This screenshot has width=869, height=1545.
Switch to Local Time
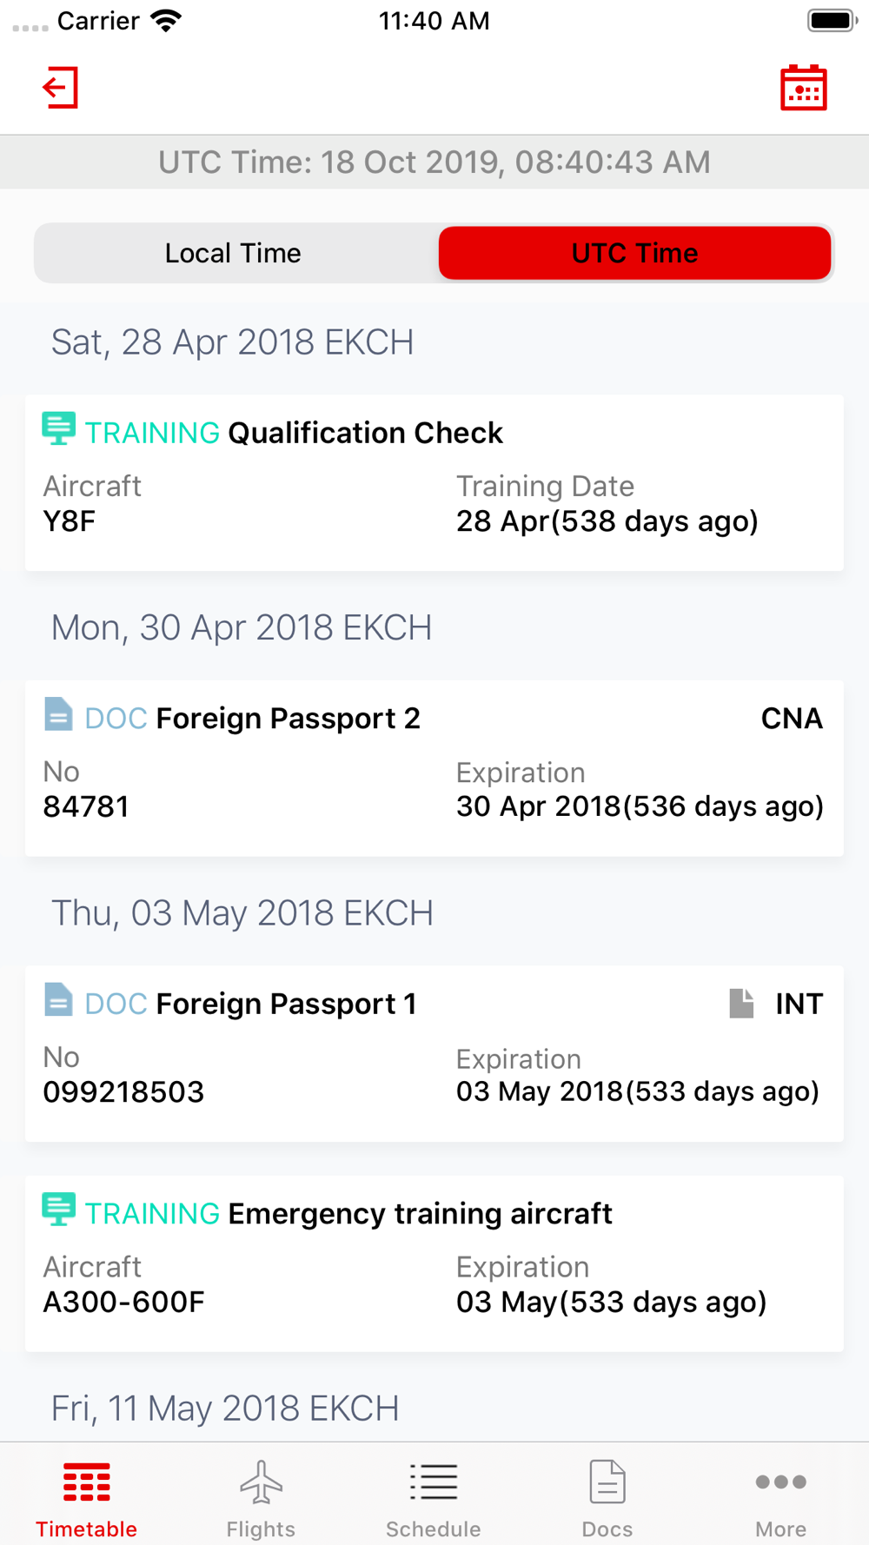pos(234,253)
